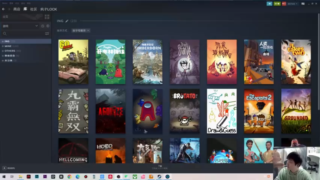Open 人类一败涂地 game cover

(x=259, y=62)
